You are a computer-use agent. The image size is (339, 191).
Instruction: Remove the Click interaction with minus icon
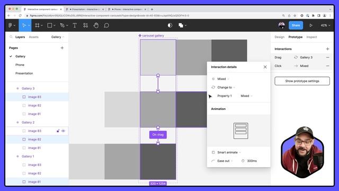327,66
